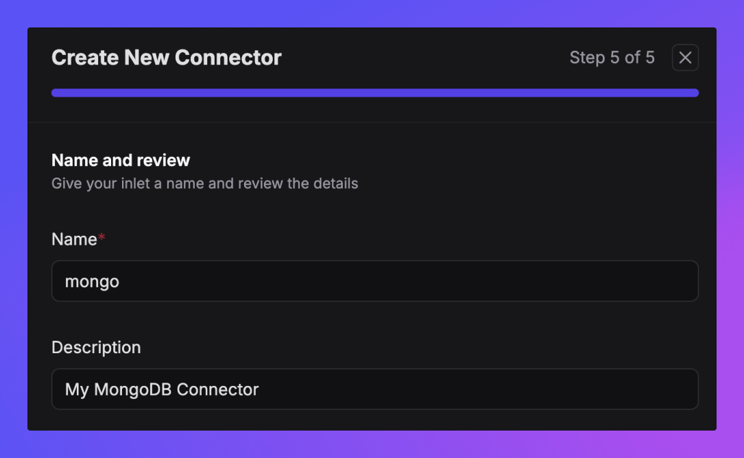Click the divider line below the progress bar
Image resolution: width=744 pixels, height=458 pixels.
(372, 123)
